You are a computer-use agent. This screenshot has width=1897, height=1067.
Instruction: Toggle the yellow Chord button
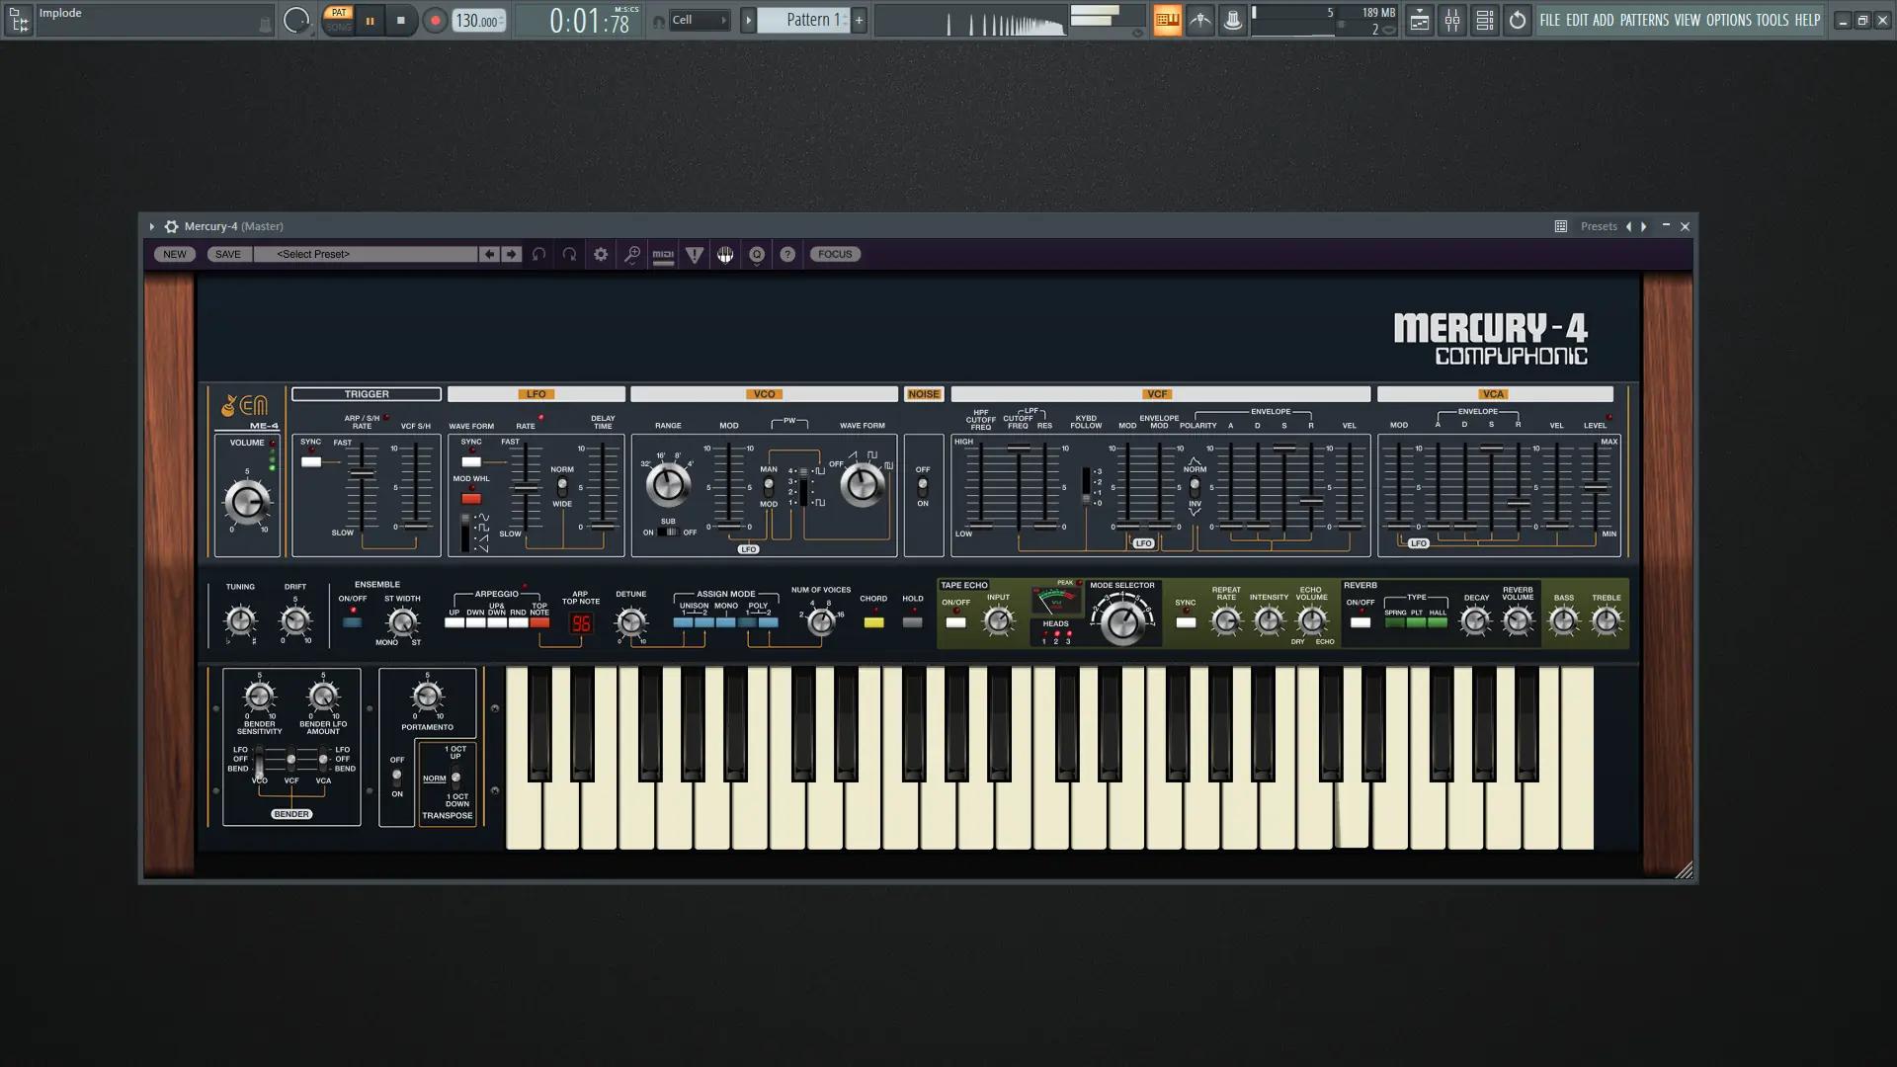click(873, 622)
